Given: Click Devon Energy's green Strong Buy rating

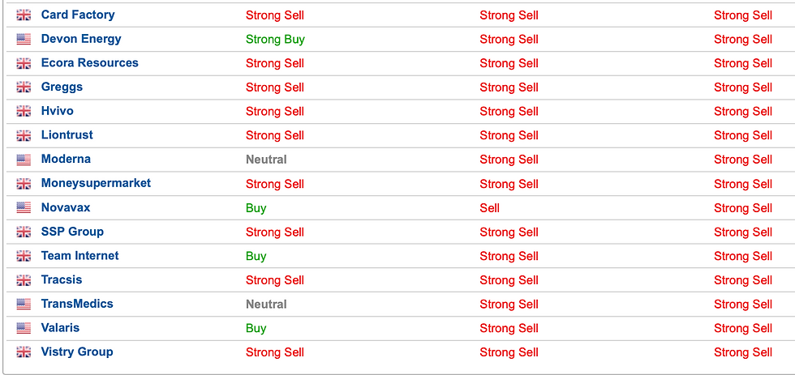Looking at the screenshot, I should point(275,40).
